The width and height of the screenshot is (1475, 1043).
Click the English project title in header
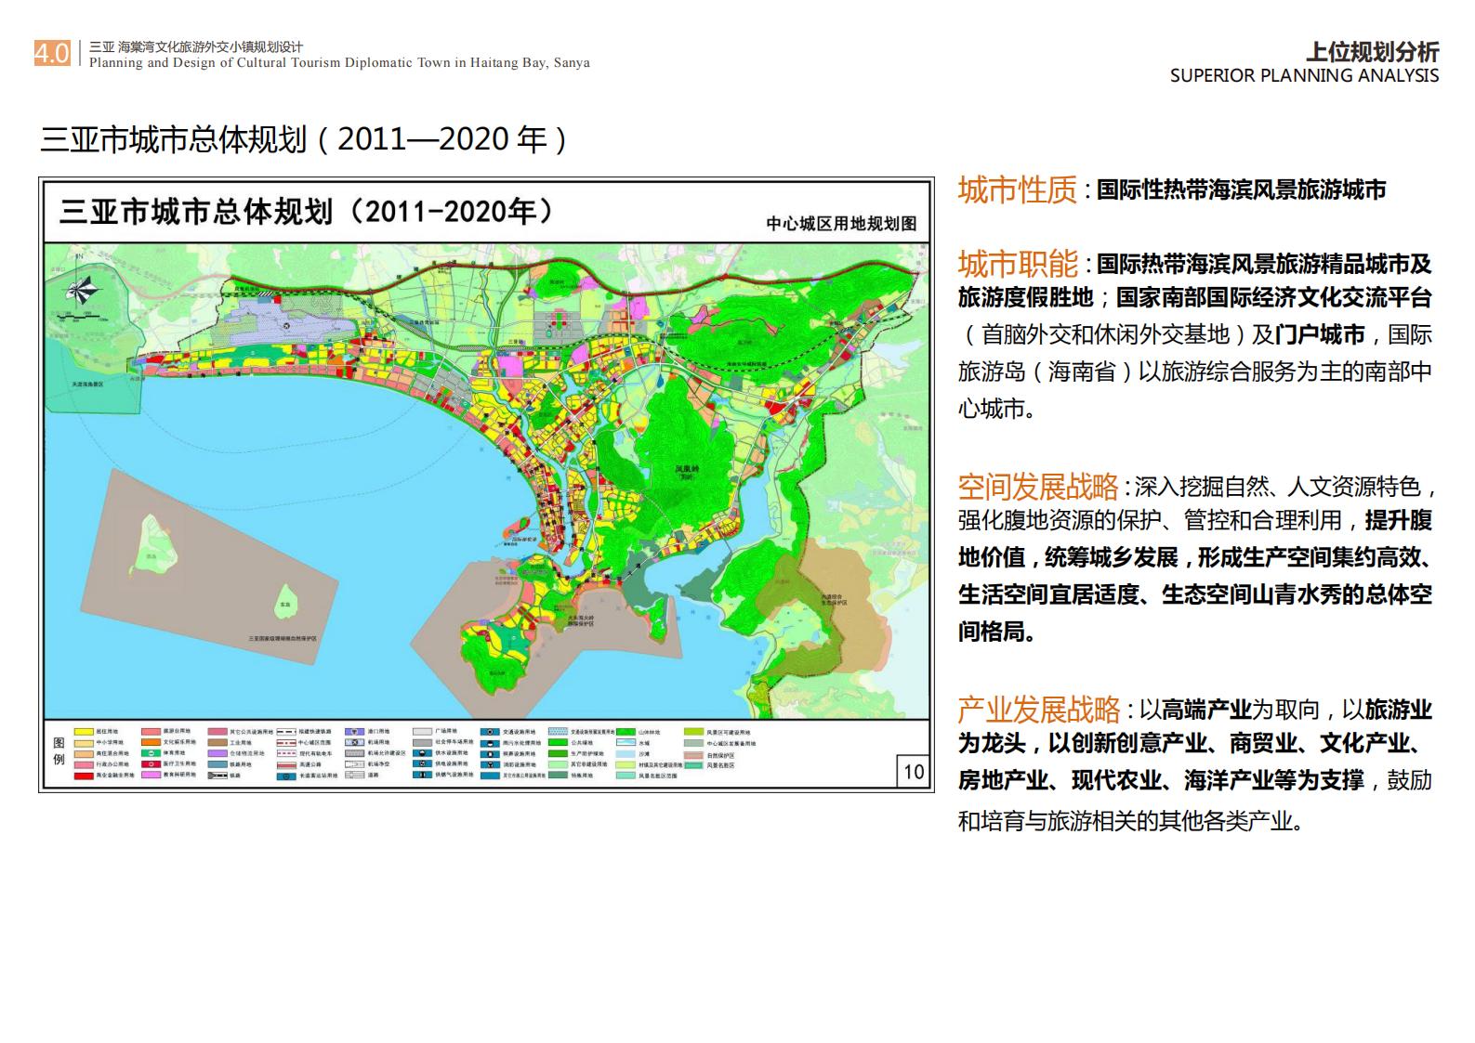pyautogui.click(x=339, y=63)
